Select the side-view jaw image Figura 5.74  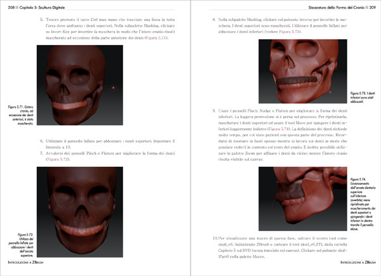pos(303,199)
